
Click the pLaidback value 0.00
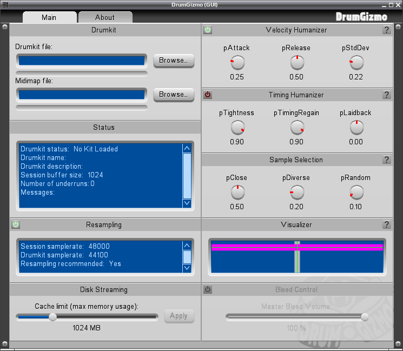coord(356,142)
